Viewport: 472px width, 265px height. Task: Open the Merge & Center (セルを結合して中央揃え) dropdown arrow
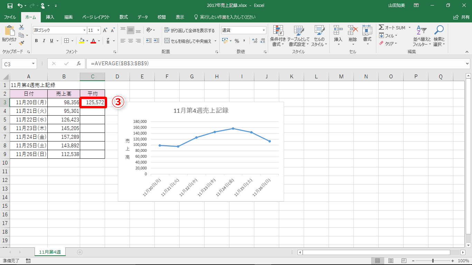click(216, 41)
